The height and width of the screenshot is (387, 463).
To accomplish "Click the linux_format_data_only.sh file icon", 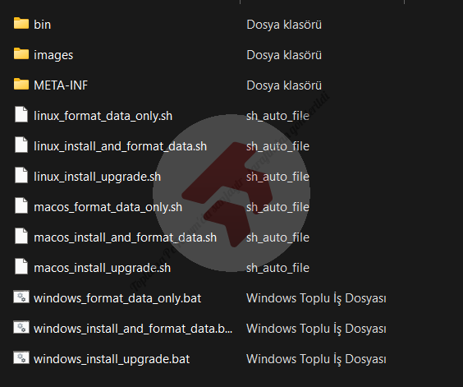I will (21, 114).
